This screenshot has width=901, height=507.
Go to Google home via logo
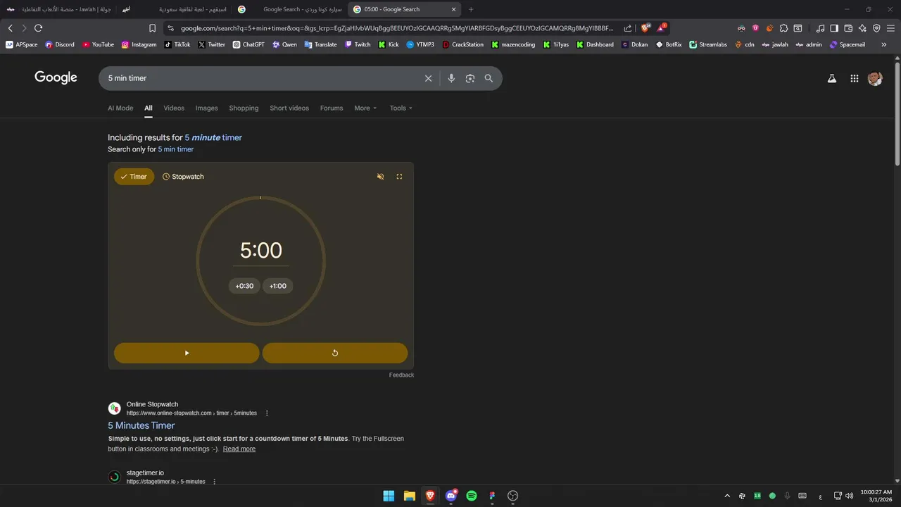click(x=56, y=77)
